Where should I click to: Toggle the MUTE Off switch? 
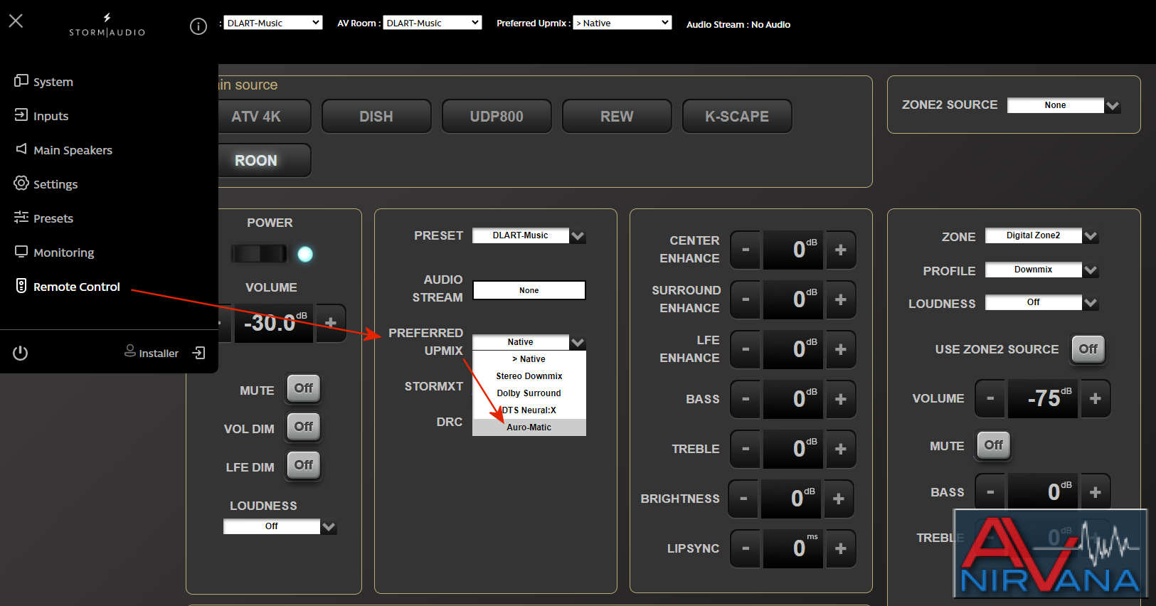click(304, 388)
